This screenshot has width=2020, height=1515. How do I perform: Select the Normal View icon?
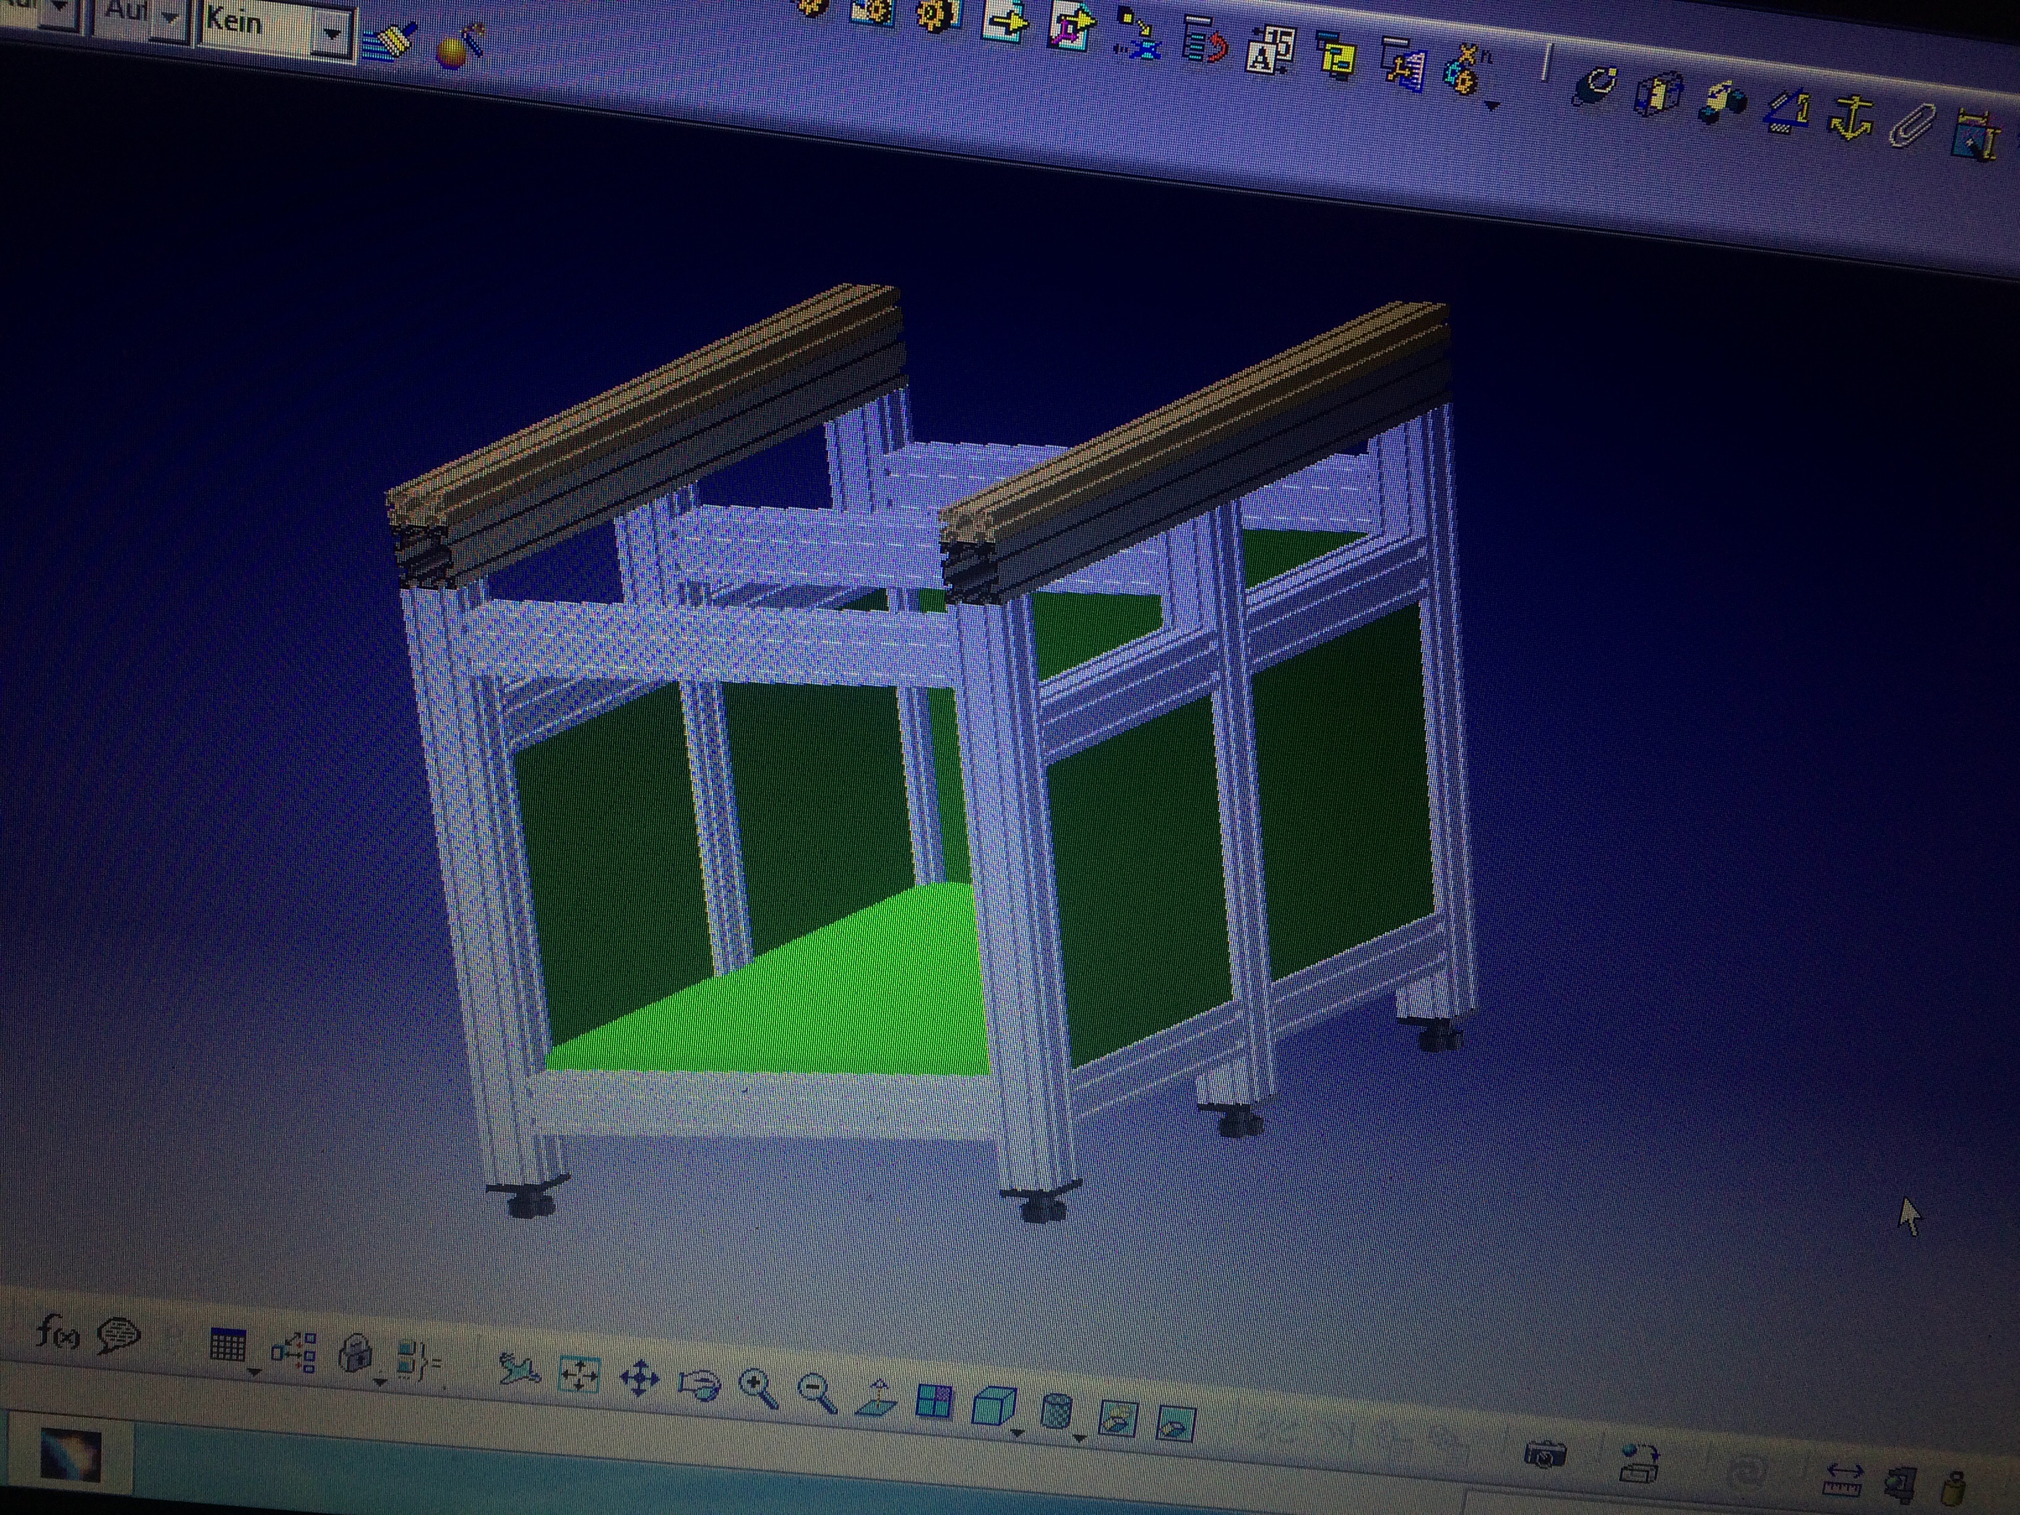(876, 1398)
